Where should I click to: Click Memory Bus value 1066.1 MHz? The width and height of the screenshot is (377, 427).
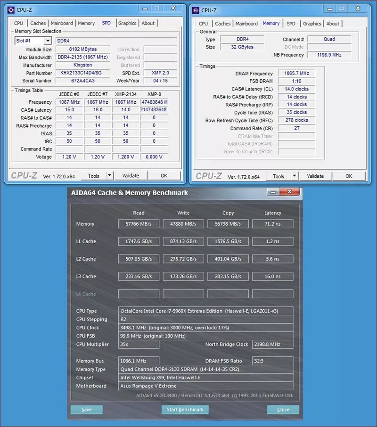tap(139, 361)
